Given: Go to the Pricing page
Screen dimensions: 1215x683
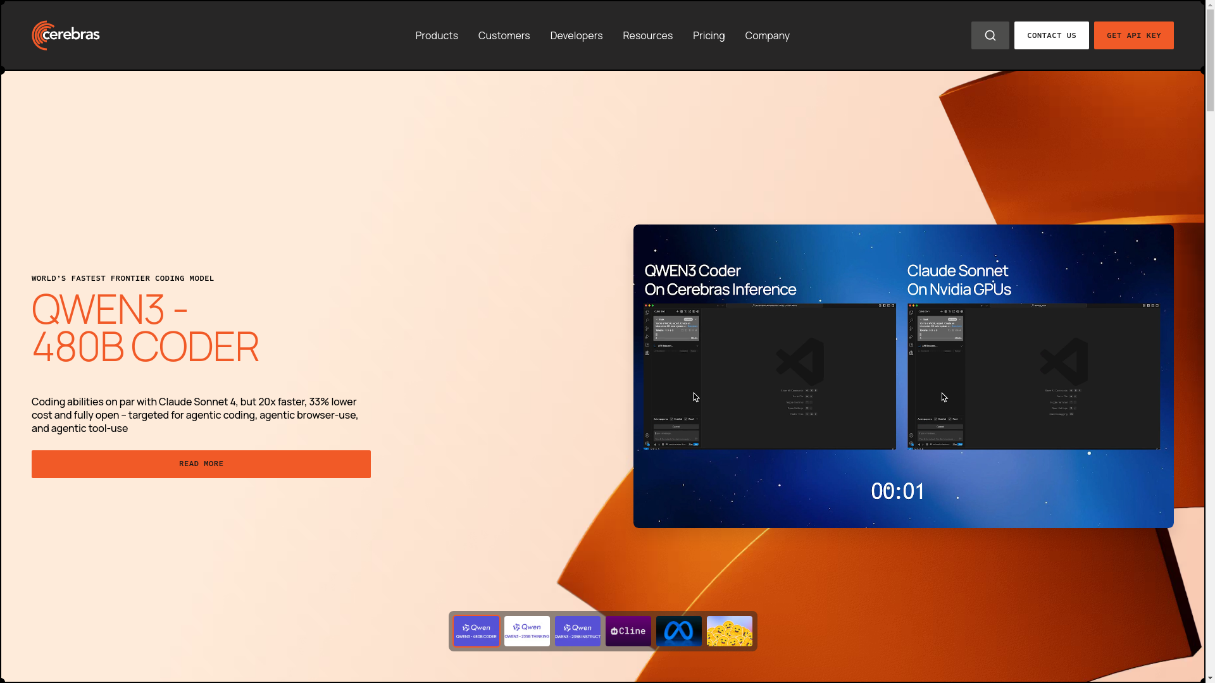Looking at the screenshot, I should tap(709, 35).
